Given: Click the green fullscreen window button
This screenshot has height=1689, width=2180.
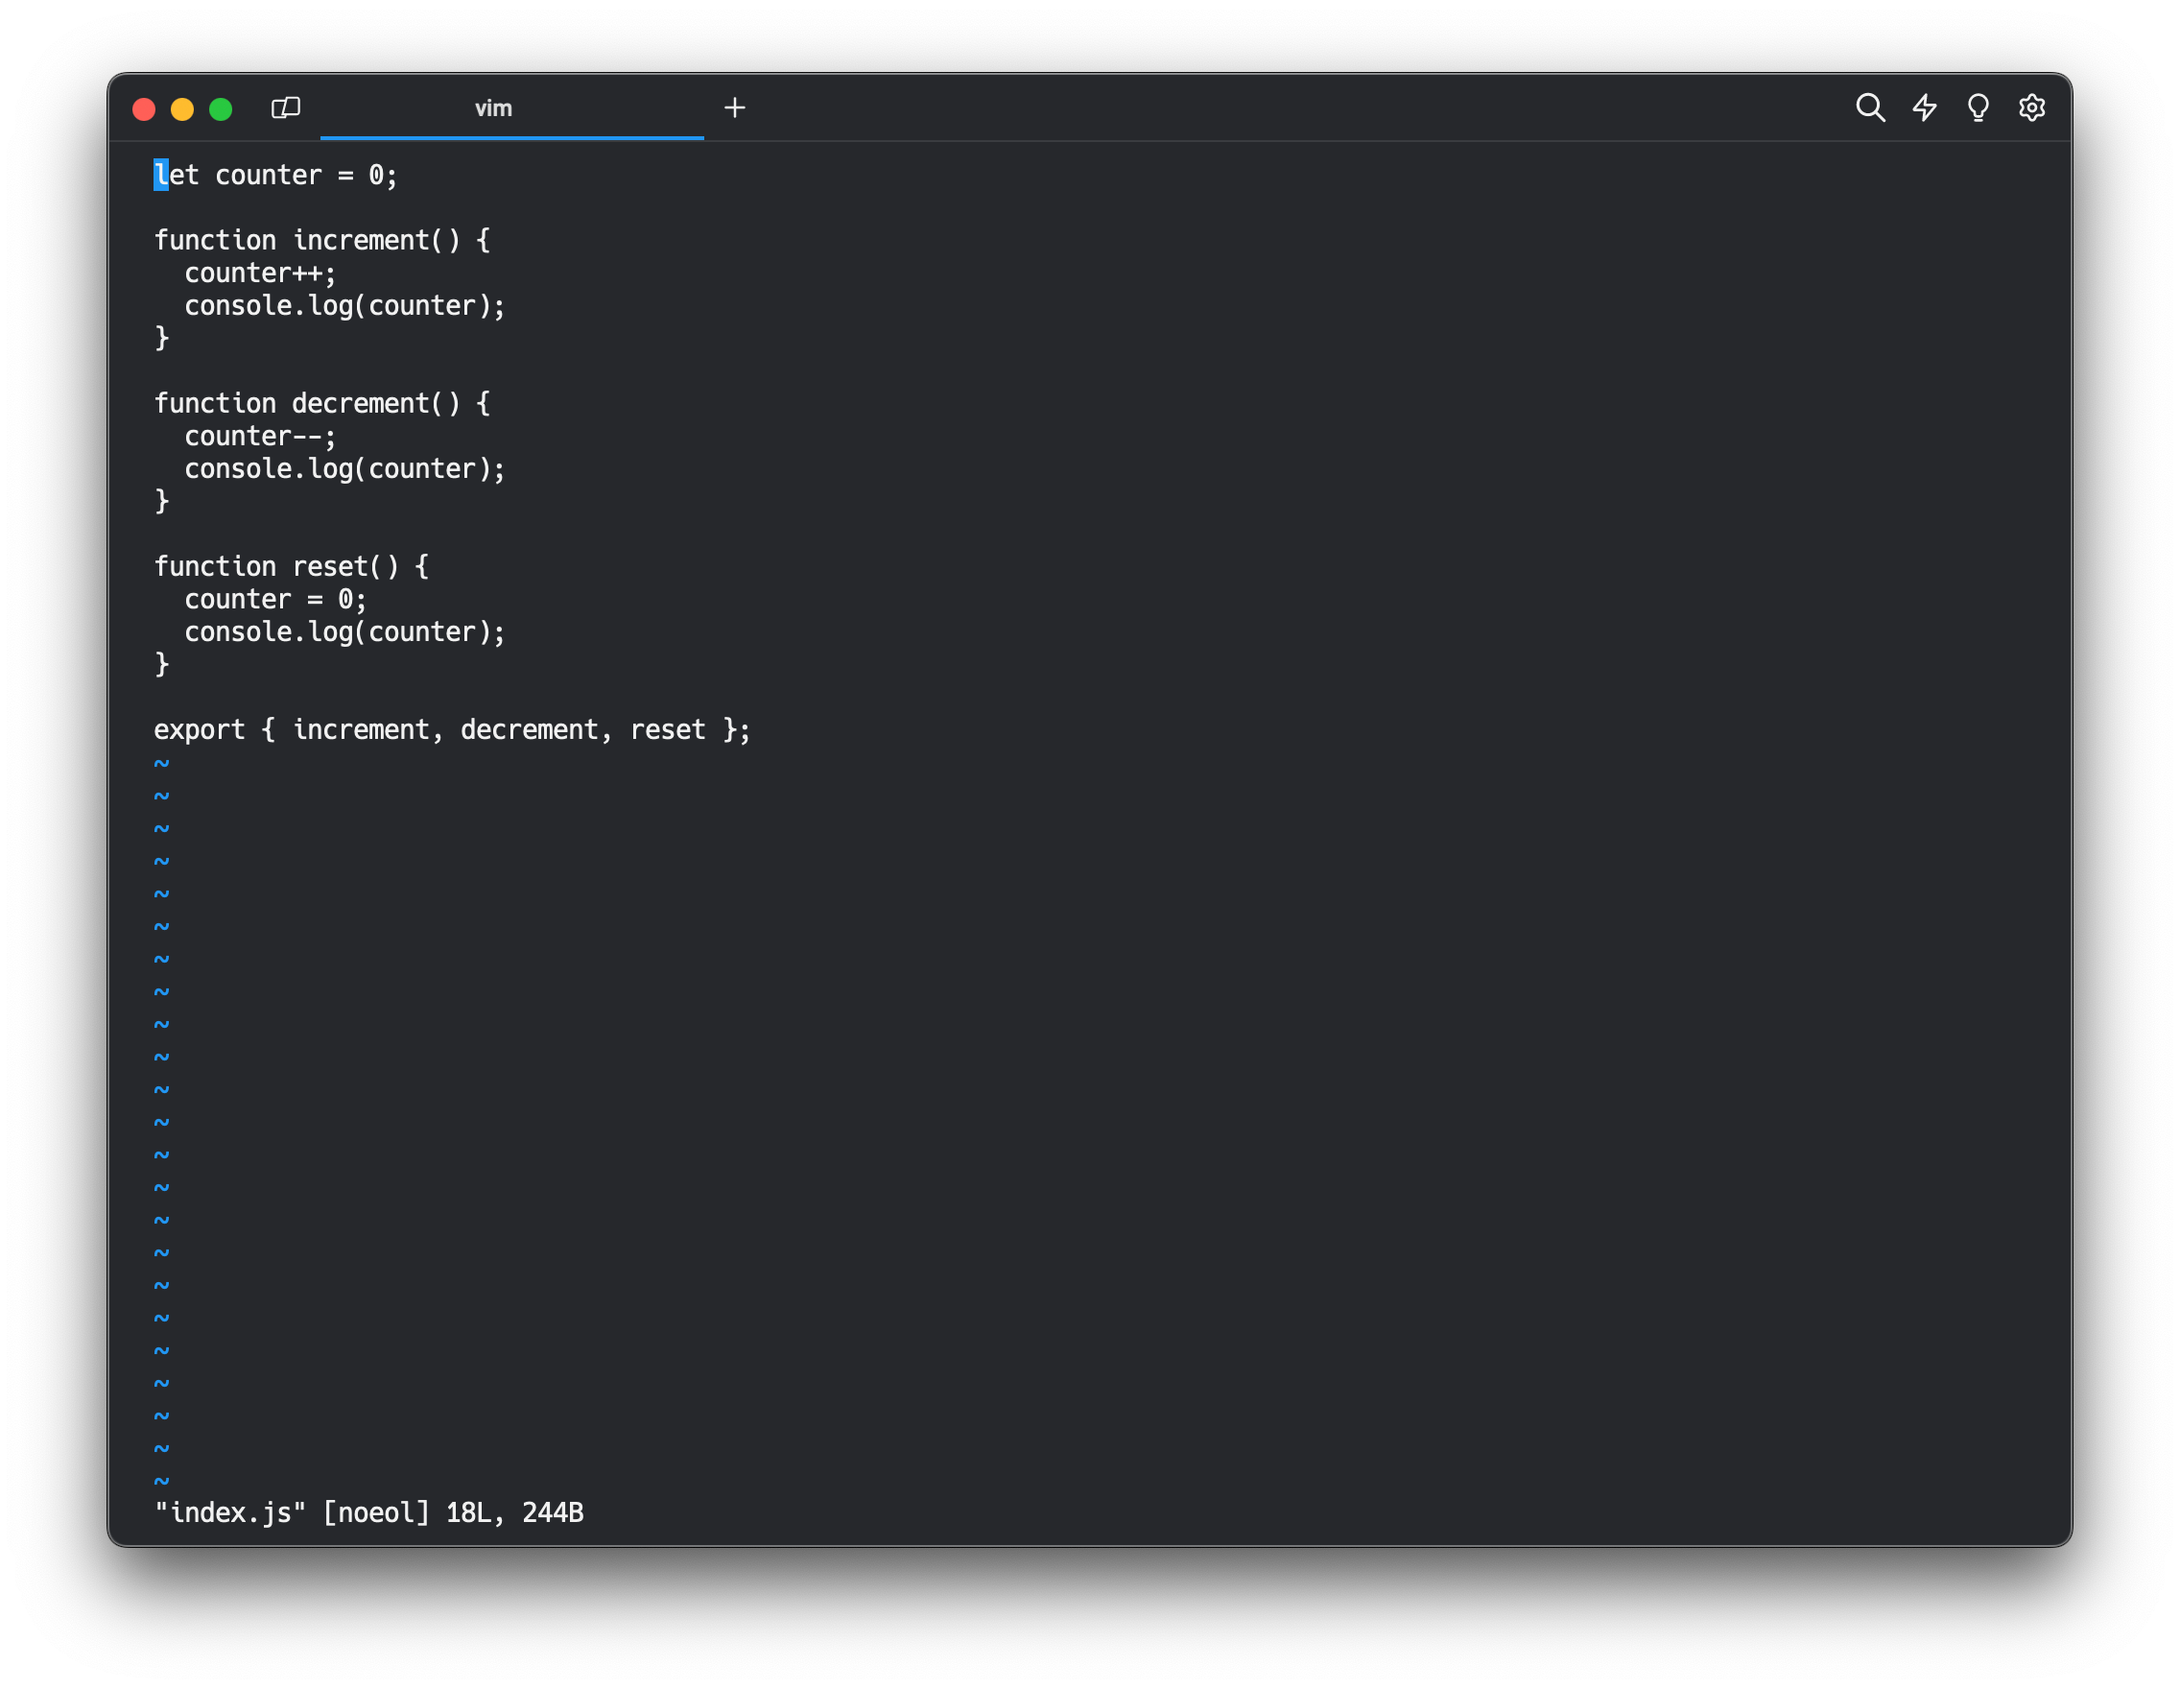Looking at the screenshot, I should [x=221, y=108].
